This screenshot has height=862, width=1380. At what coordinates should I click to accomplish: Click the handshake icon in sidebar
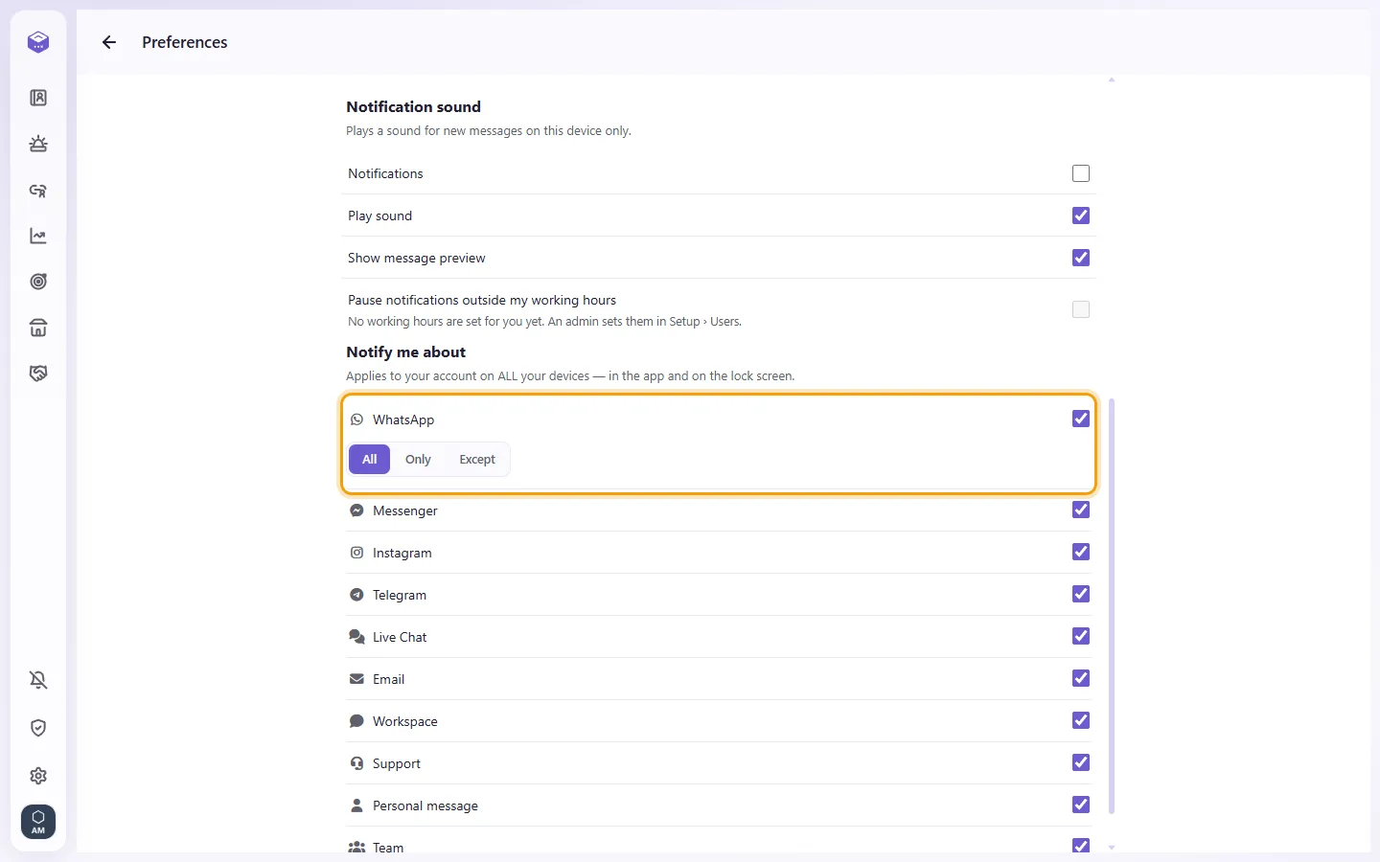tap(38, 374)
